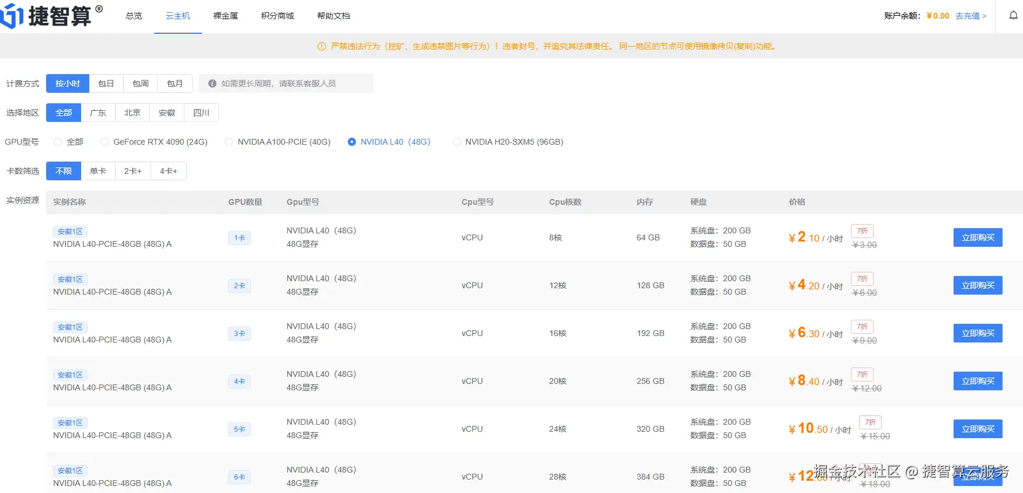Viewport: 1023px width, 493px height.
Task: Open the 总览 tab
Action: (134, 16)
